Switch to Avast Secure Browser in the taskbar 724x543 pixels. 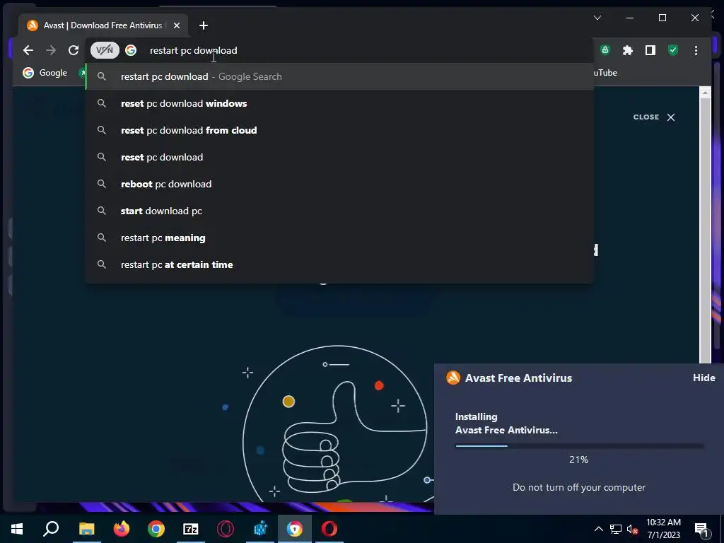(x=295, y=529)
